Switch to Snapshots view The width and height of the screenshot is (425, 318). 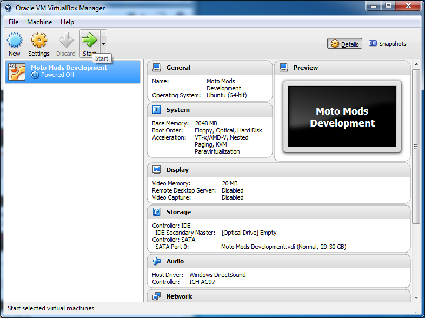[x=387, y=44]
